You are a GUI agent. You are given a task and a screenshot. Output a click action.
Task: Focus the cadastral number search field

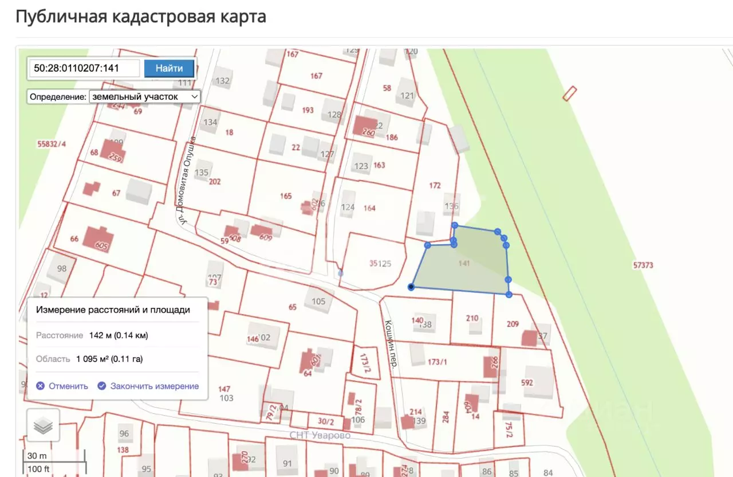coord(85,68)
